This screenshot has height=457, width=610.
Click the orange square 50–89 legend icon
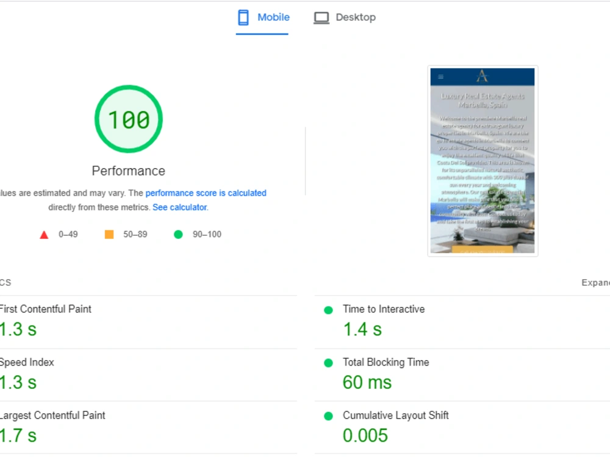pos(109,235)
